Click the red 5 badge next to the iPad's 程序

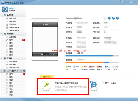(x=24, y=74)
